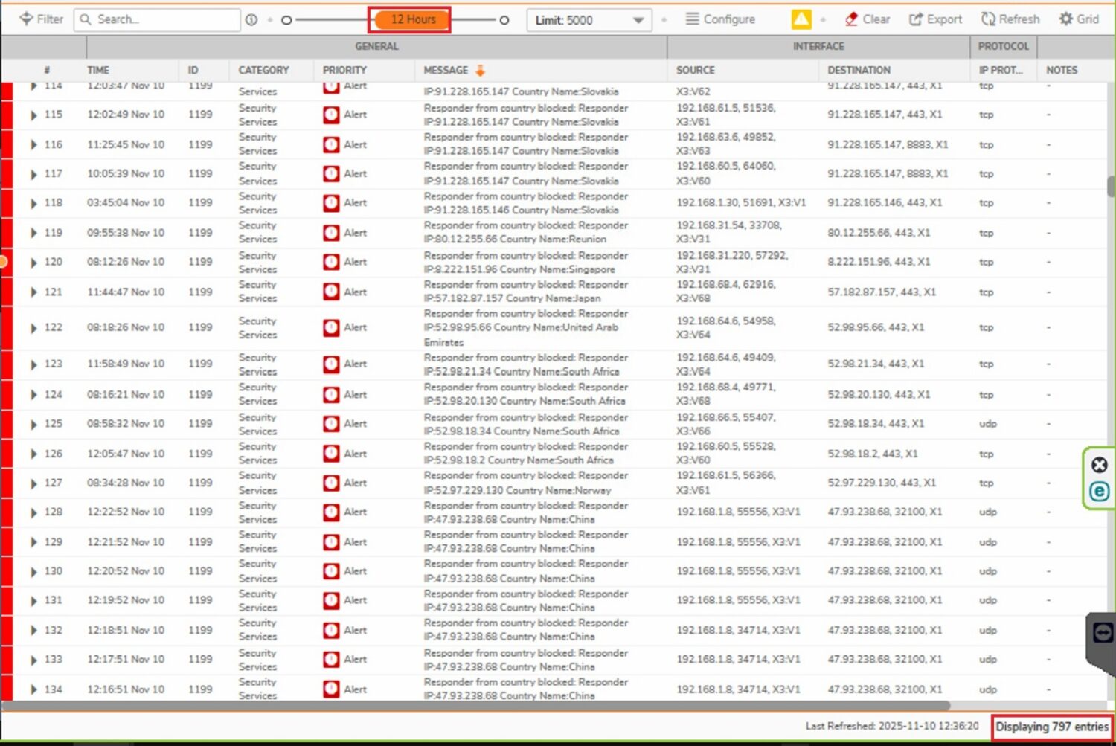Open the TeamViewer side panel icon
1116x746 pixels.
tap(1103, 633)
